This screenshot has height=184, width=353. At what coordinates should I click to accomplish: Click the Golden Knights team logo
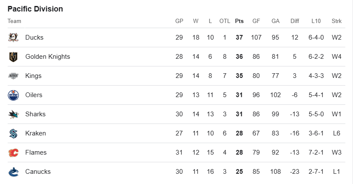[x=13, y=57]
